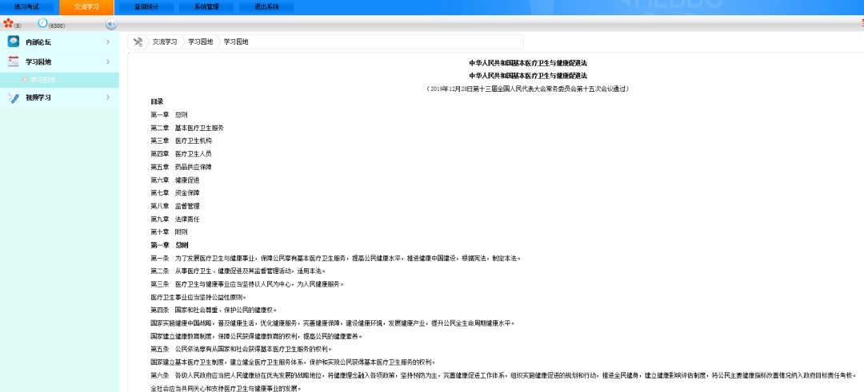Click 第六章 健康促进
Image resolution: width=864 pixels, height=392 pixels.
(175, 180)
